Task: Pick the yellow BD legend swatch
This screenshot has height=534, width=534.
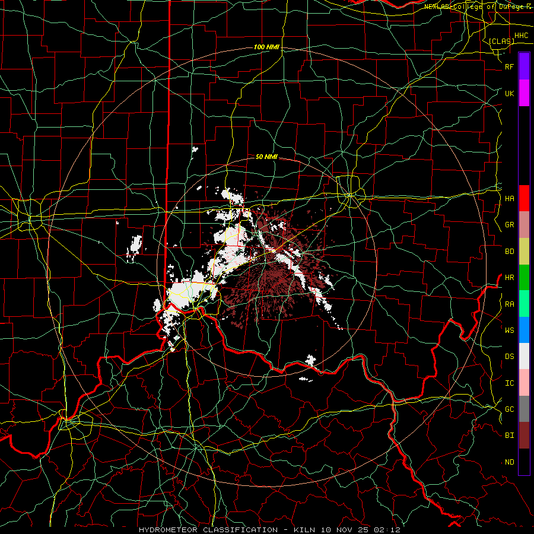Action: (x=524, y=252)
